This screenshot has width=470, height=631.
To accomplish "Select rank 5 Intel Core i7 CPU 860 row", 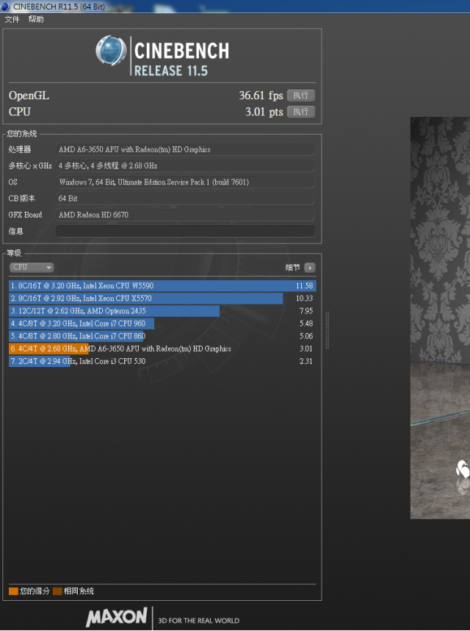I will click(162, 336).
